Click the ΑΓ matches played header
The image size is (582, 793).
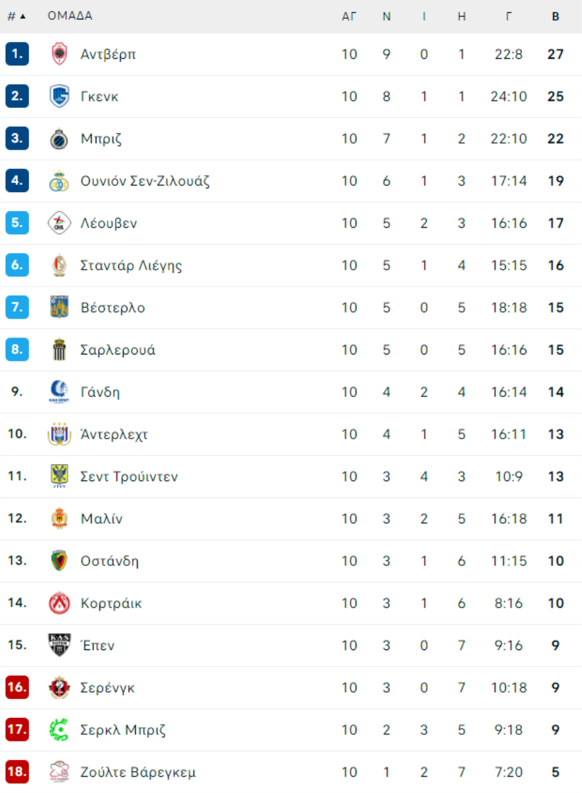[349, 17]
